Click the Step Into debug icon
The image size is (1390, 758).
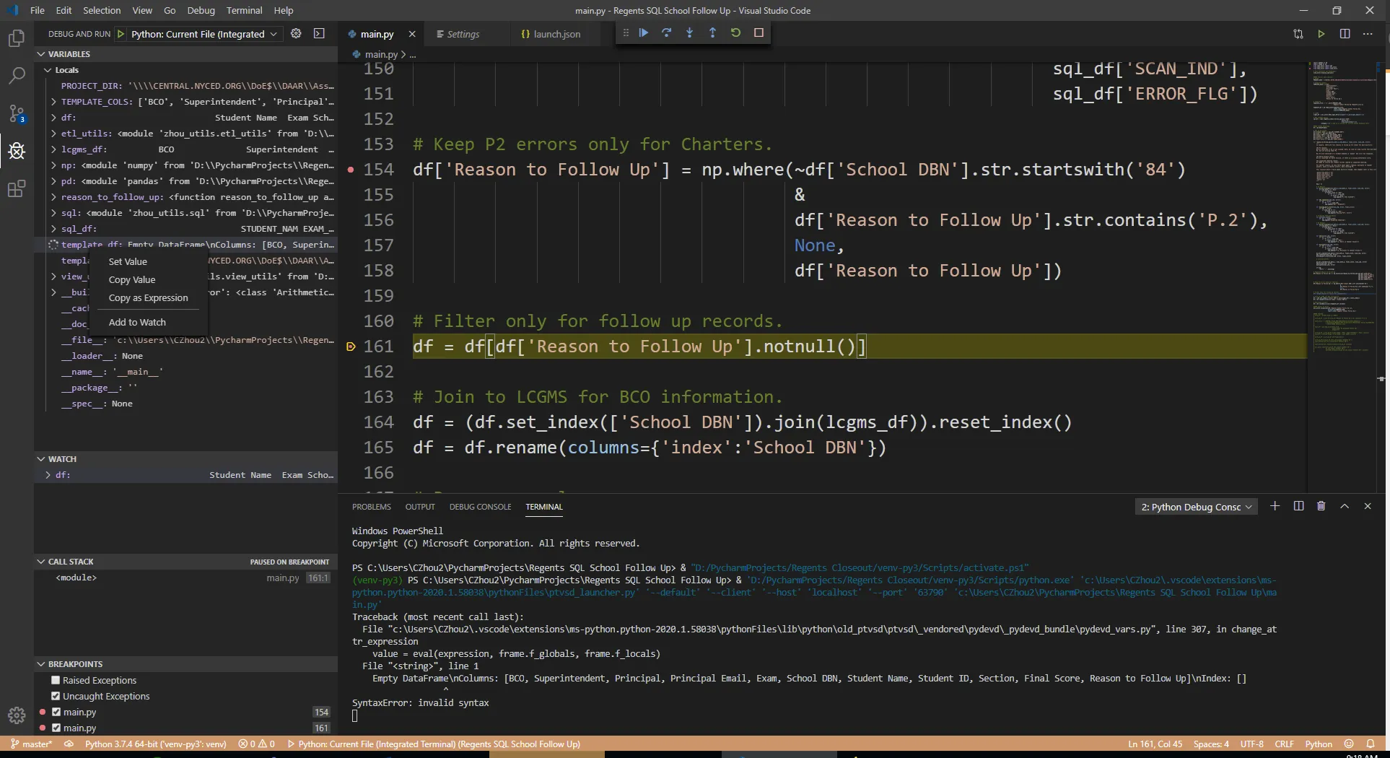tap(689, 32)
